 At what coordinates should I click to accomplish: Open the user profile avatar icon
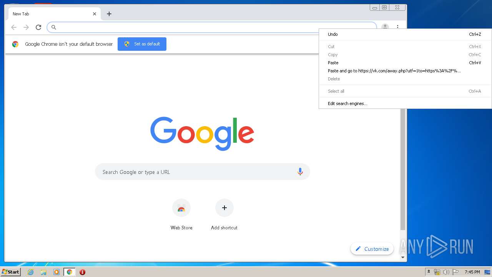click(x=385, y=27)
